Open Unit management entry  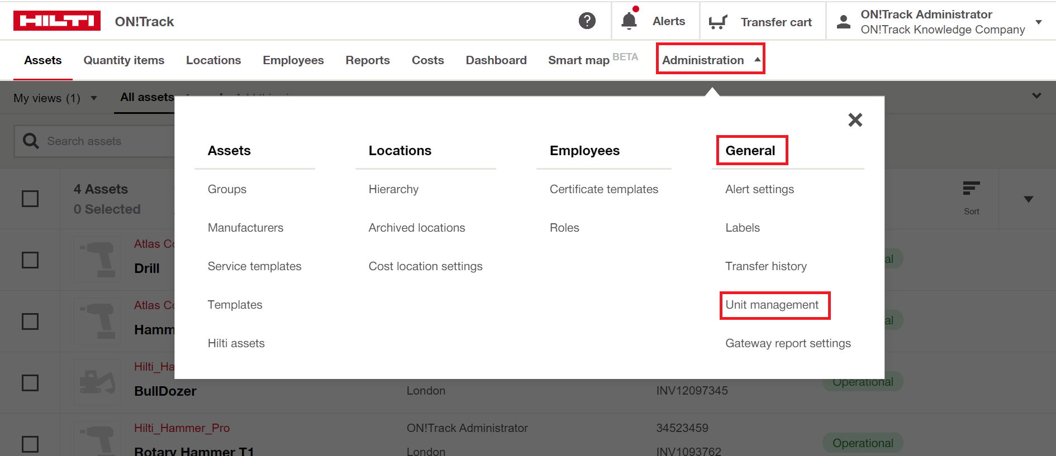click(772, 305)
